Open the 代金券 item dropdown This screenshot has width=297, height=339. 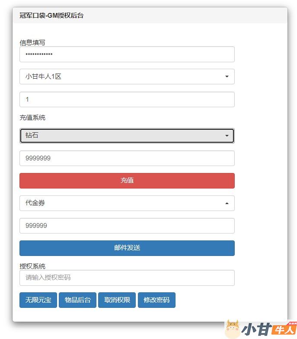pos(127,203)
